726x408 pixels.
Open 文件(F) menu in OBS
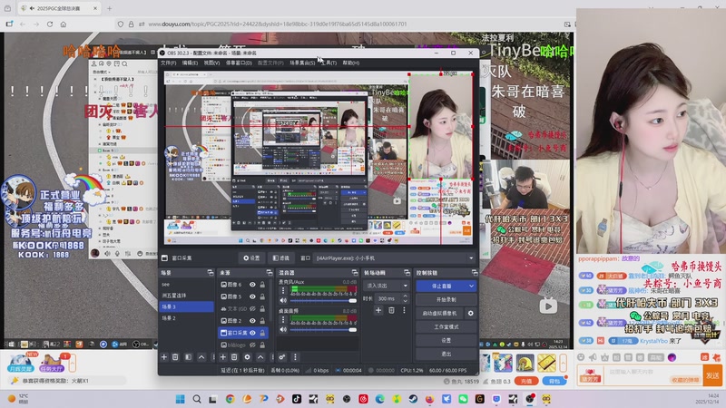[169, 63]
